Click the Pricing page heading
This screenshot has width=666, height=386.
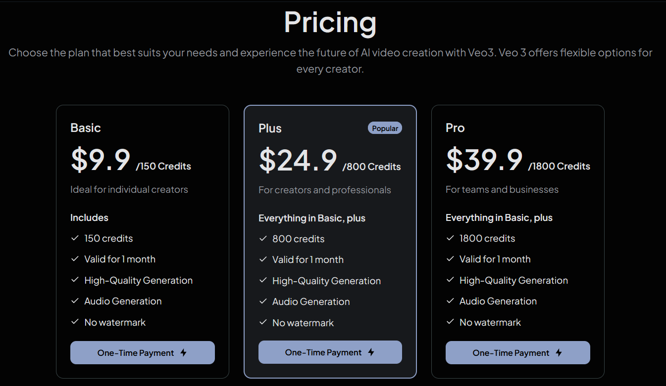click(x=330, y=22)
